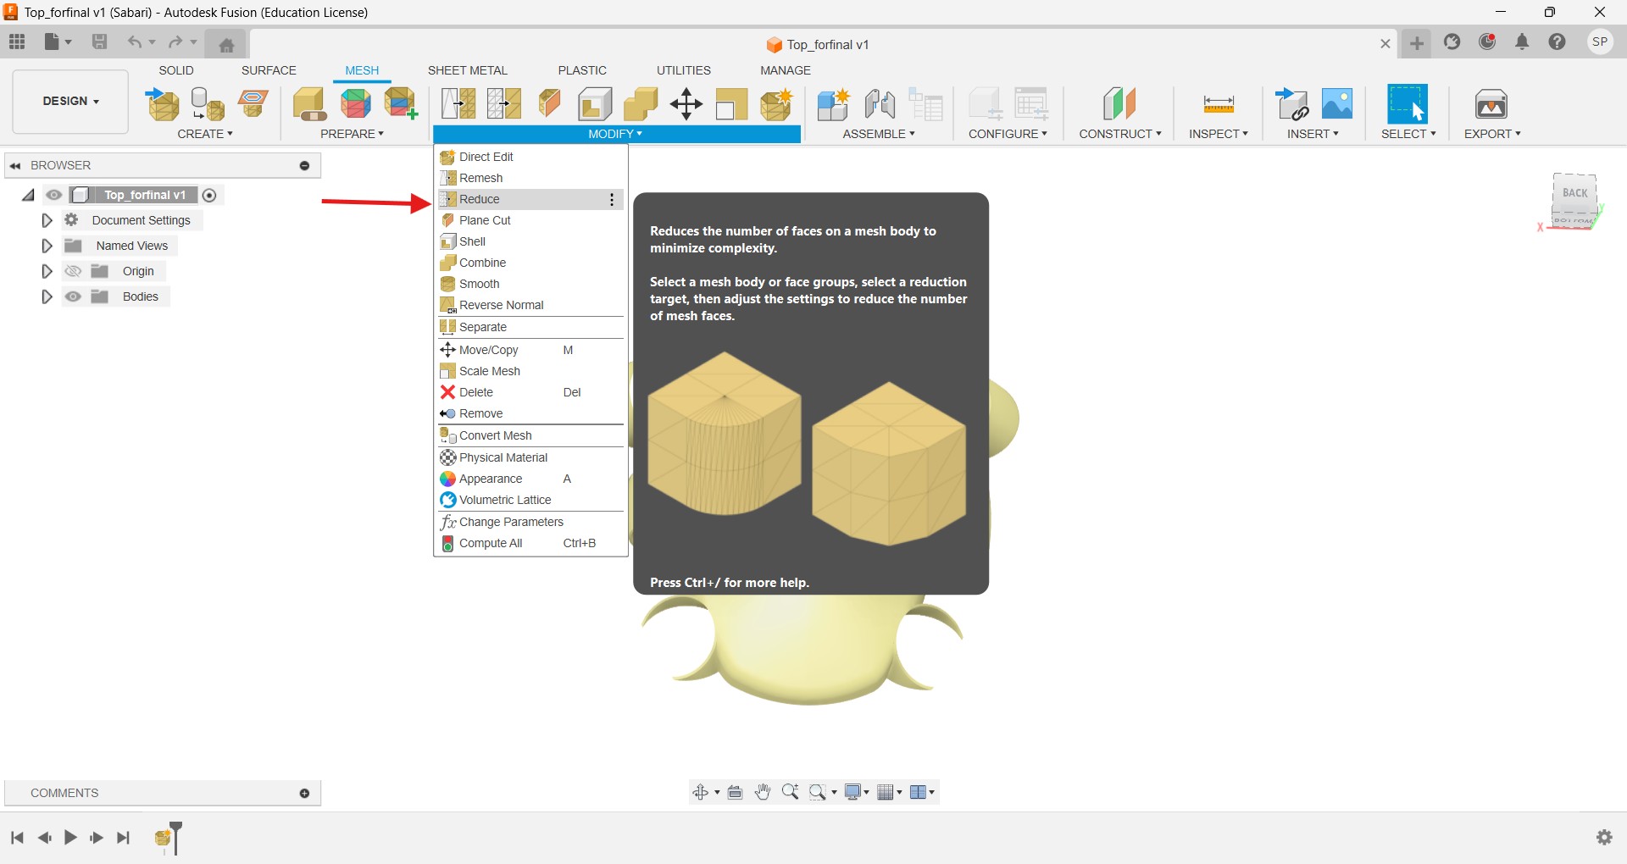Click the Joint icon in Assemble
Screen dimensions: 1627x864
click(x=880, y=104)
